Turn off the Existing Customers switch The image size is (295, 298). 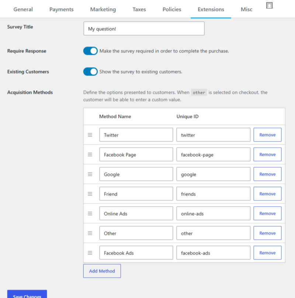90,72
